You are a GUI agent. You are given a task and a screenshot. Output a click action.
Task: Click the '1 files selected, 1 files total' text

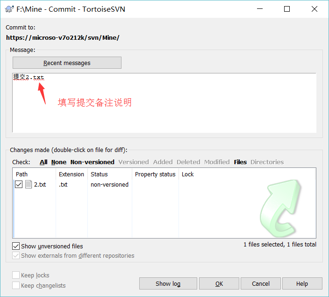280,244
